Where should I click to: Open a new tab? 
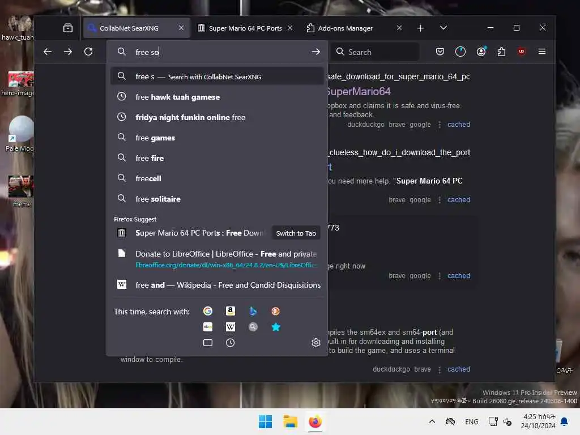coord(421,28)
